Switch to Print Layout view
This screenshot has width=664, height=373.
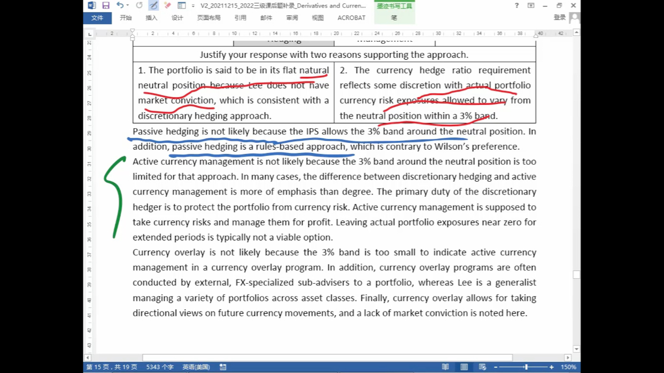[464, 367]
